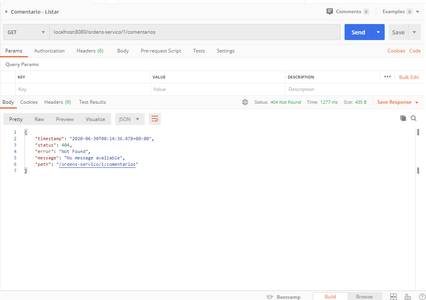The width and height of the screenshot is (426, 300).
Task: Copy the response body using the copy icon
Action: 403,118
